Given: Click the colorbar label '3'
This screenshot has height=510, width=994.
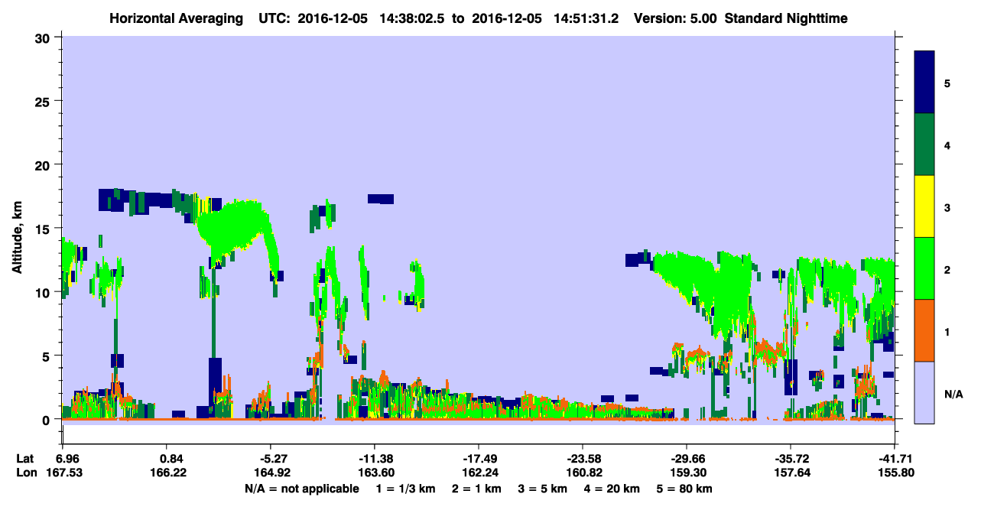Looking at the screenshot, I should click(x=947, y=207).
